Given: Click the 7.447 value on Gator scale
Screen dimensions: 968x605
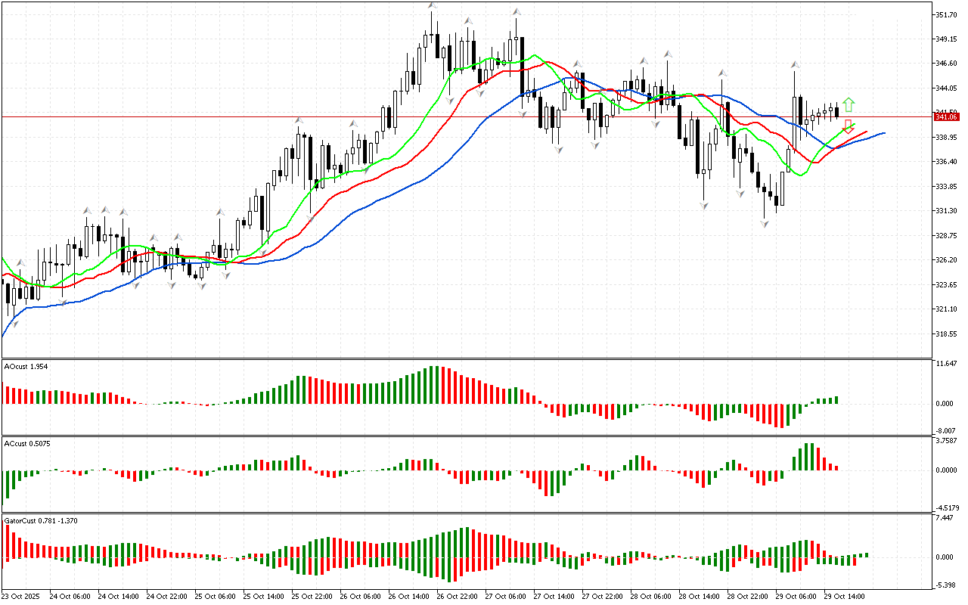Looking at the screenshot, I should point(945,519).
